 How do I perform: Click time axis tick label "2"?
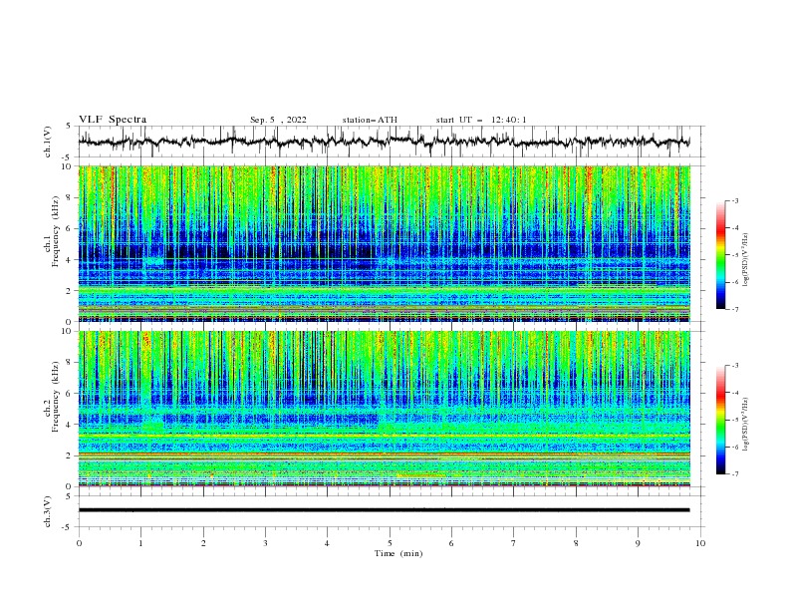click(203, 543)
